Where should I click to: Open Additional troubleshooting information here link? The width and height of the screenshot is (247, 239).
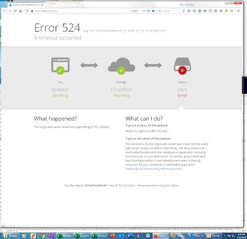[154, 169]
